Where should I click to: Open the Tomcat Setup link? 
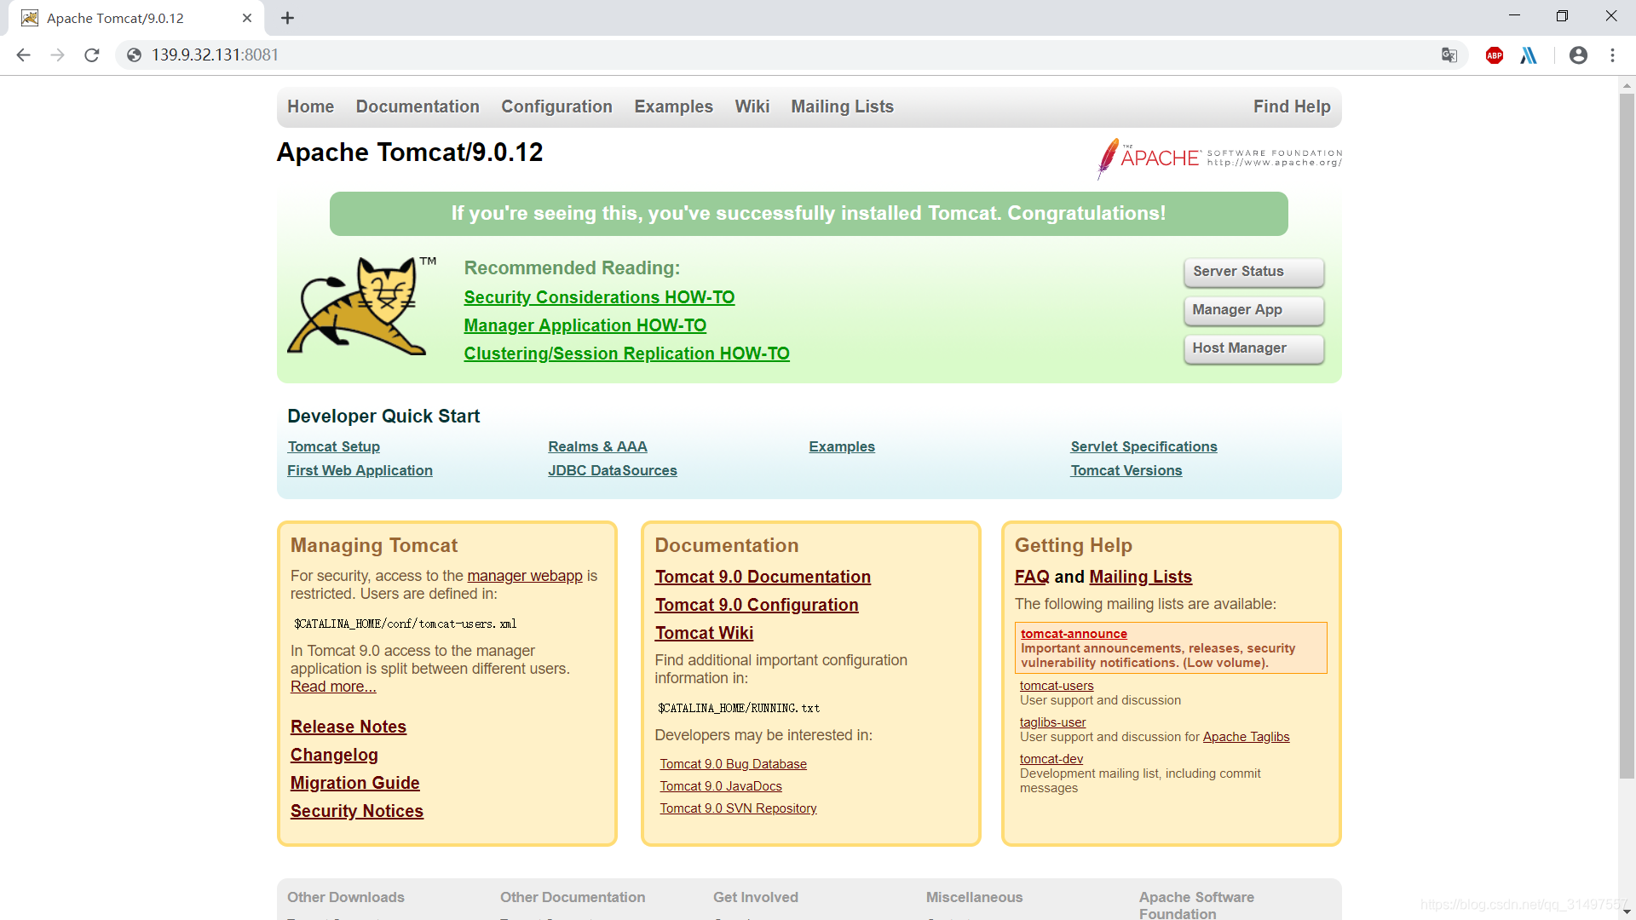click(x=333, y=446)
